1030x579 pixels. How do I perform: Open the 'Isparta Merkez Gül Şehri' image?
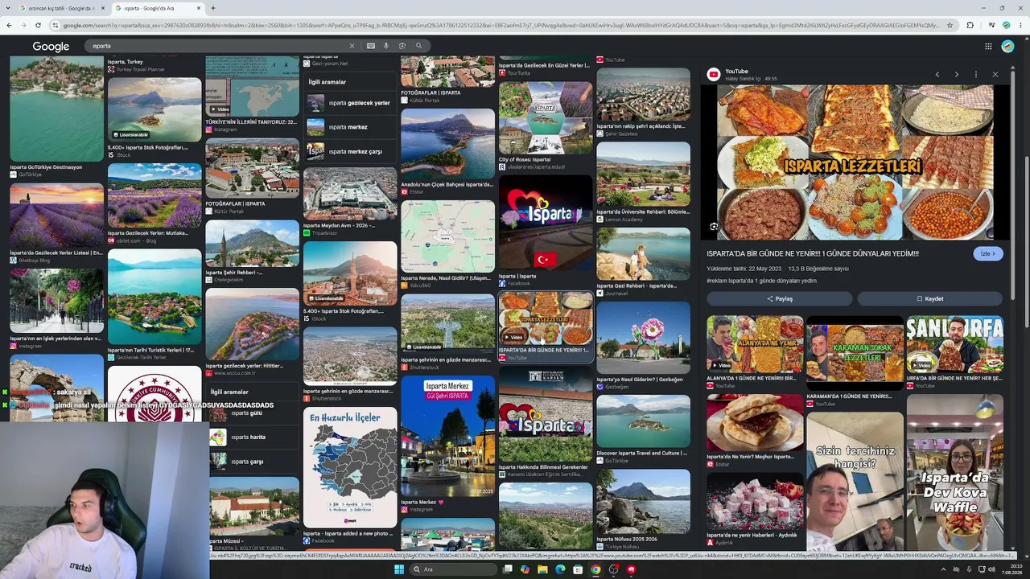pos(447,437)
